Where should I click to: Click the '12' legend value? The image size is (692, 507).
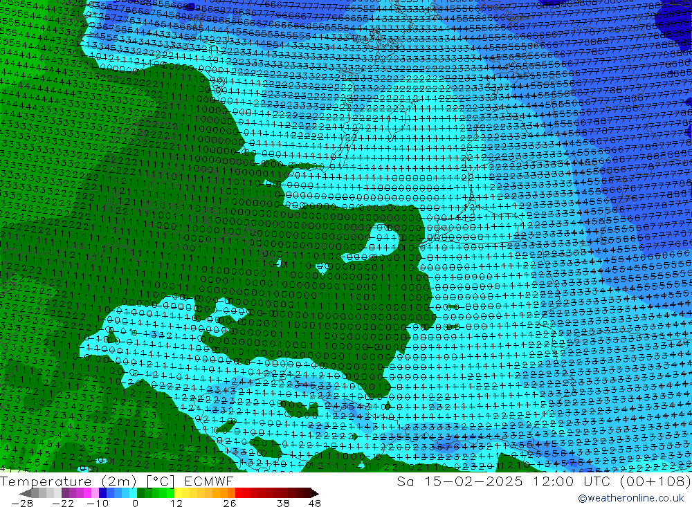pos(176,504)
